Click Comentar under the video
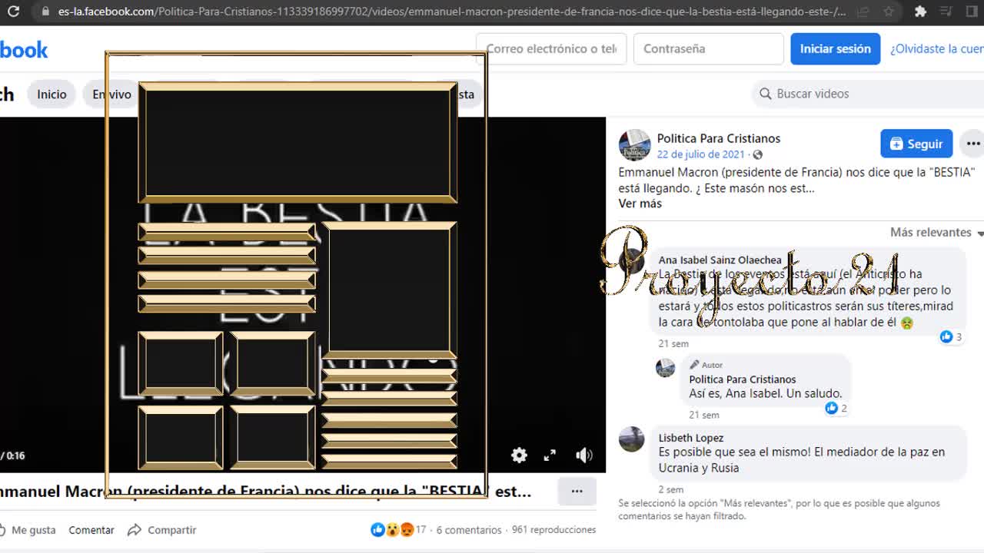 click(91, 530)
